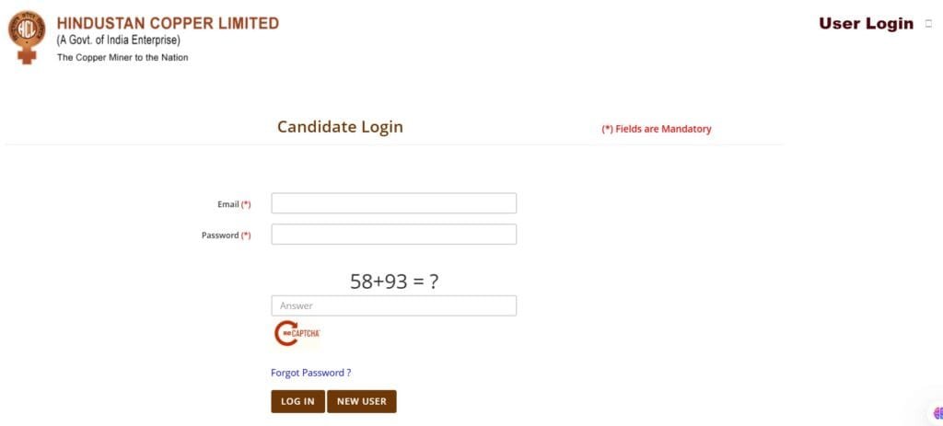Image resolution: width=943 pixels, height=426 pixels.
Task: Open the purple brain widget icon
Action: tap(937, 417)
